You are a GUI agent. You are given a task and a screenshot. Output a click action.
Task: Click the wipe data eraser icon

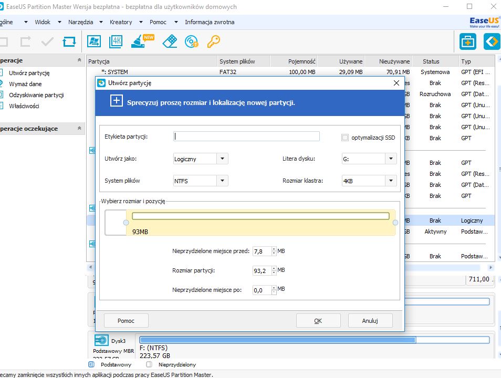[x=170, y=41]
